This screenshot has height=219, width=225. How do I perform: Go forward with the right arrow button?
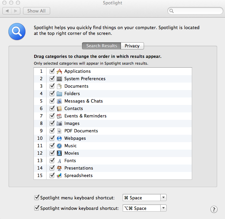[x=16, y=11]
